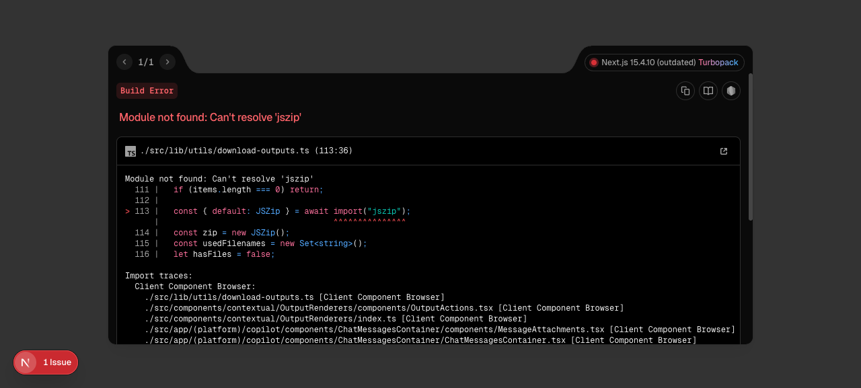Open the documentation book icon
Screen dimensions: 861x388
tap(708, 91)
